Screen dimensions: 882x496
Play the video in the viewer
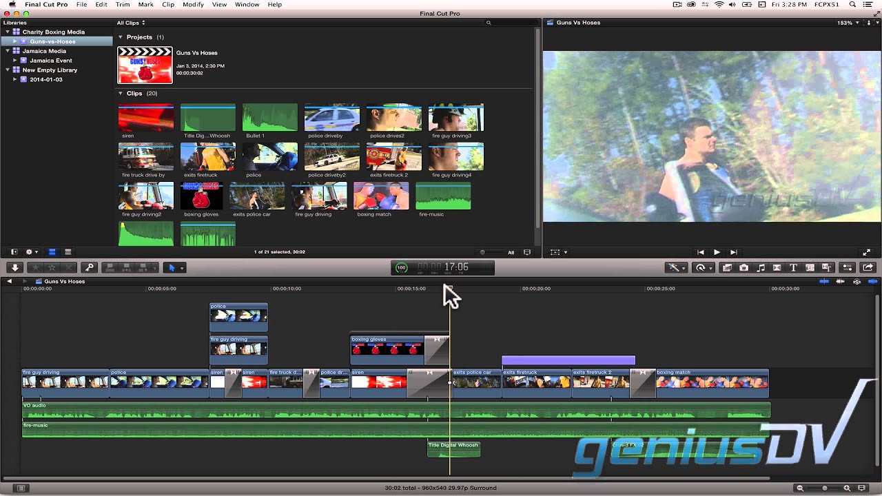click(717, 252)
